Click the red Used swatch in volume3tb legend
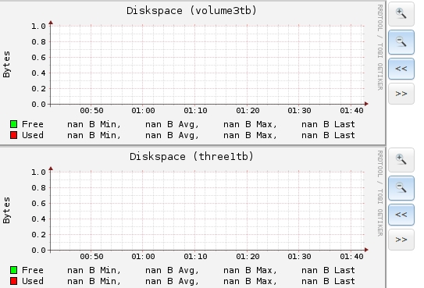Viewport: 424px width, 288px height. tap(13, 135)
